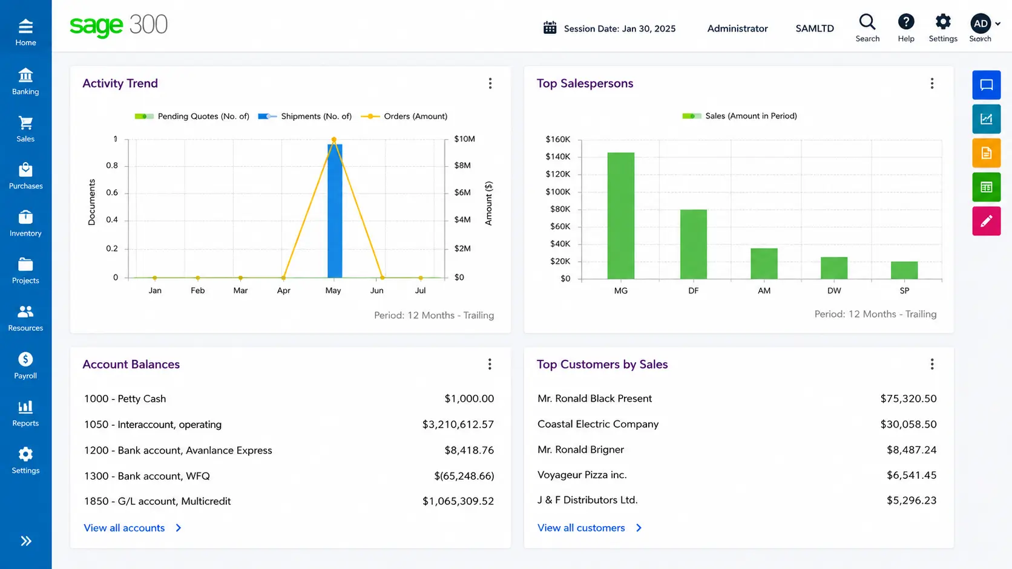Open the Reports bar-chart icon
1012x569 pixels.
25,407
